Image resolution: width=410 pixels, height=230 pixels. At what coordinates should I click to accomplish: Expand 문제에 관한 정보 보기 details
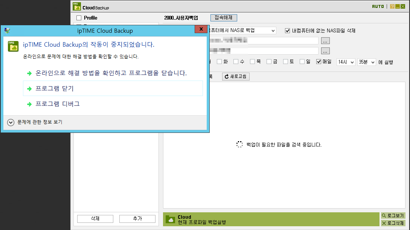point(35,122)
